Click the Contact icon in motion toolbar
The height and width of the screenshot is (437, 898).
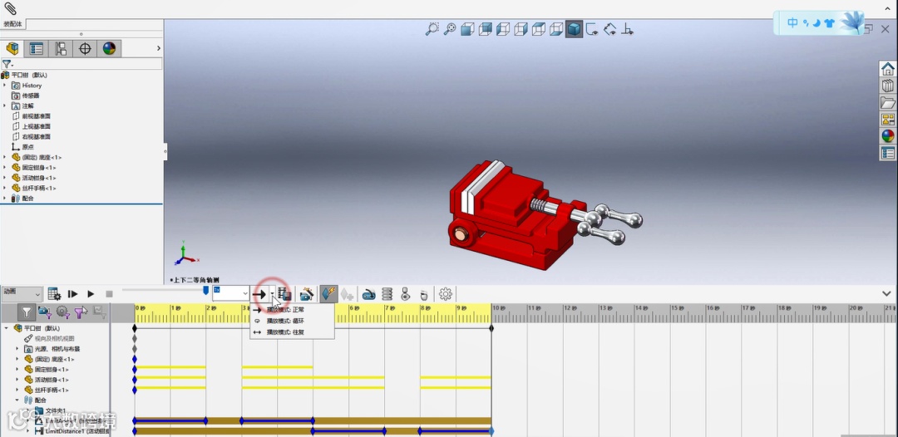(406, 294)
